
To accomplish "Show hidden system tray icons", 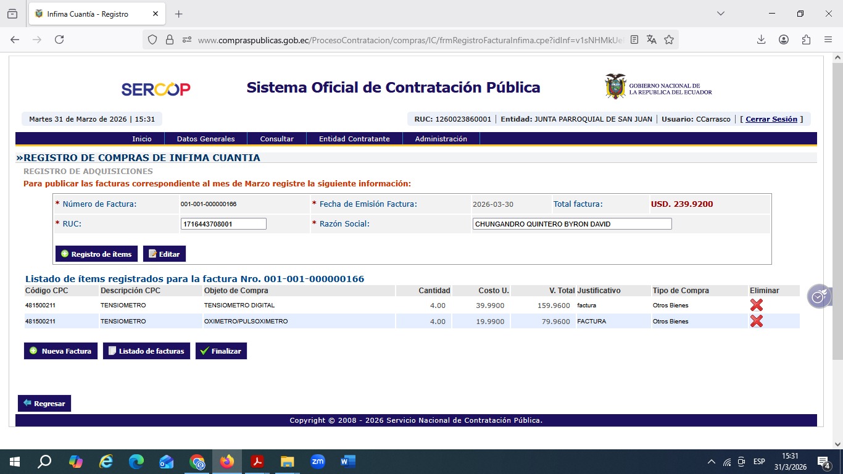I will tap(711, 462).
